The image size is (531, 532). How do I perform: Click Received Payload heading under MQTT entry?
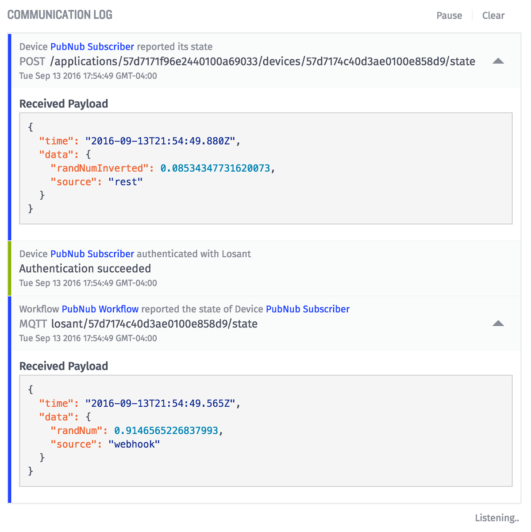pos(64,366)
